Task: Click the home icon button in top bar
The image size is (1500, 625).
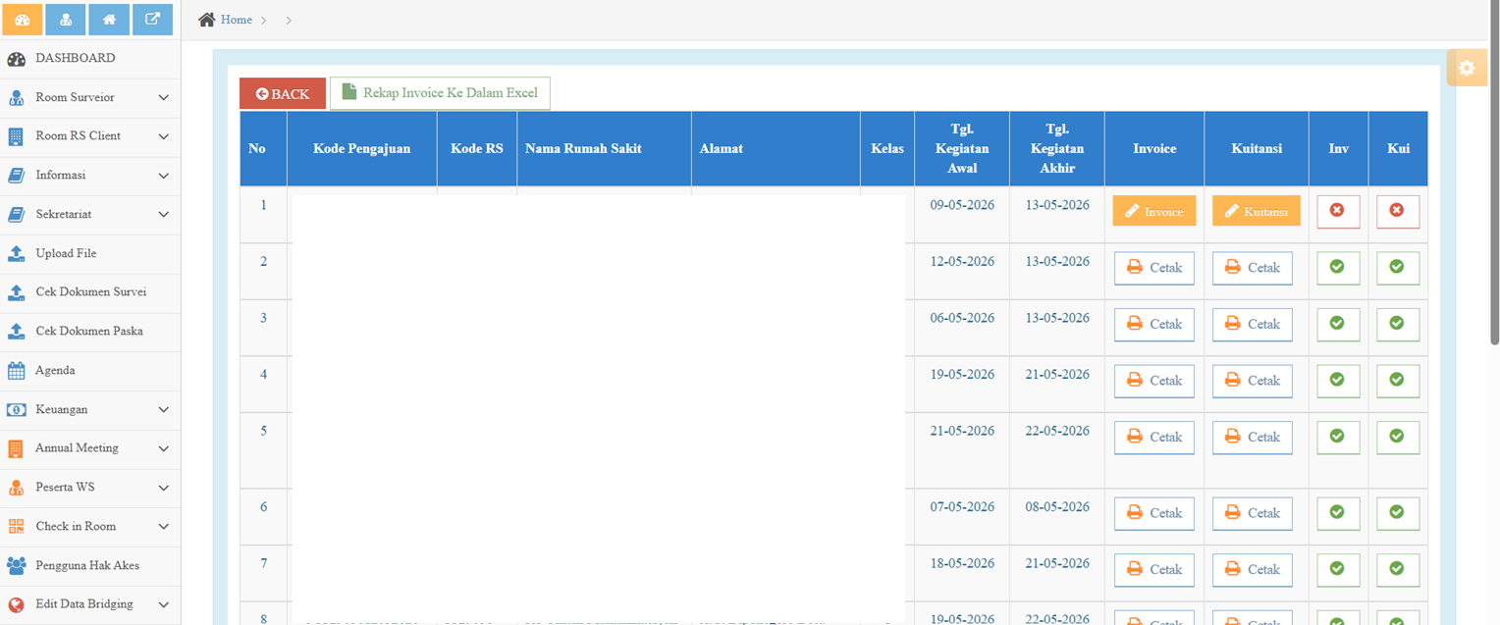Action: point(109,20)
